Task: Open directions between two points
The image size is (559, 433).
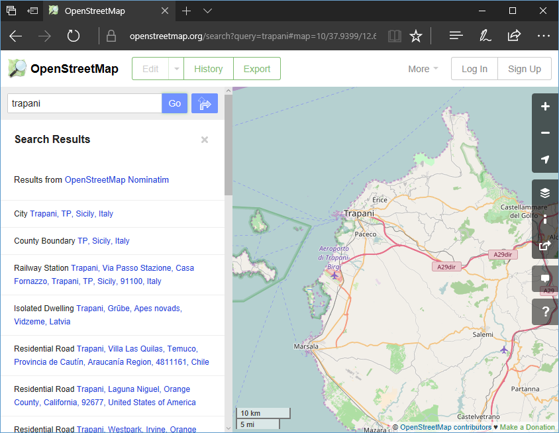Action: pyautogui.click(x=205, y=103)
